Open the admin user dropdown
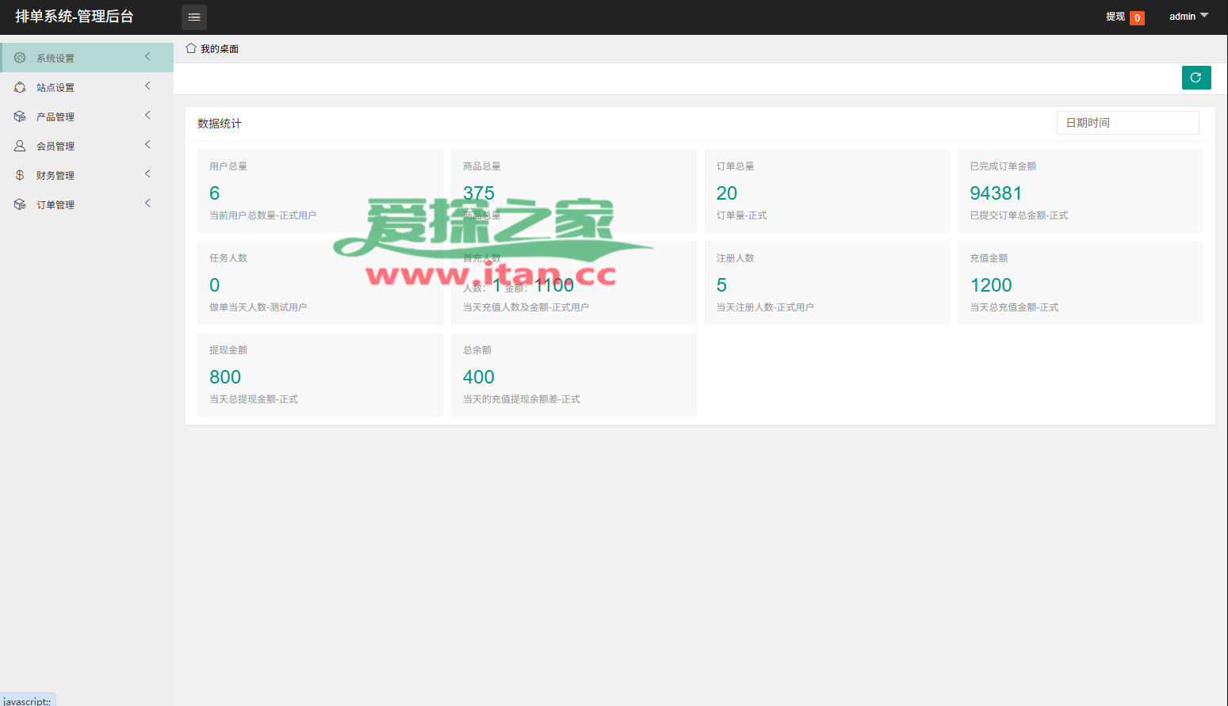 pos(1188,16)
